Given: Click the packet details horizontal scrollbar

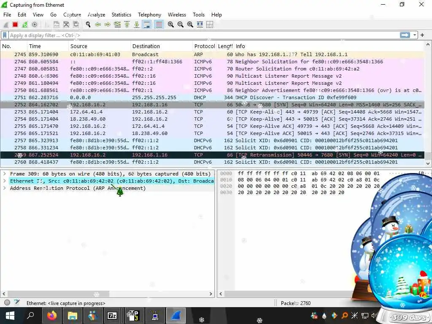Looking at the screenshot, I should tap(58, 294).
